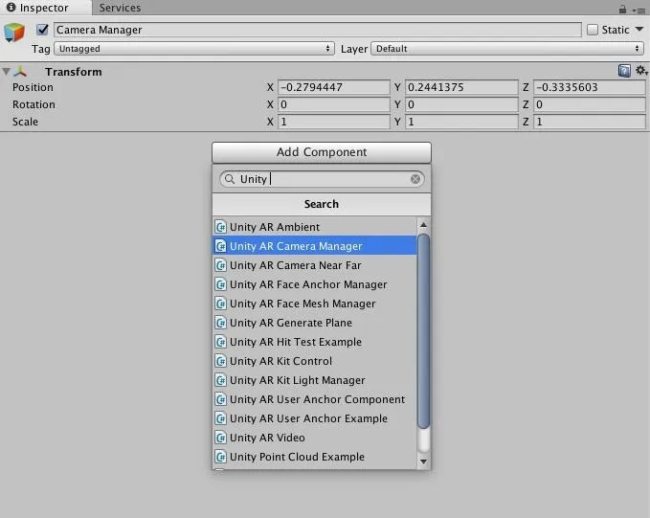650x518 pixels.
Task: Toggle the GameObject active checkbox
Action: point(42,30)
